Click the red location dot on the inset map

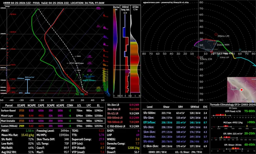pyautogui.click(x=242, y=90)
